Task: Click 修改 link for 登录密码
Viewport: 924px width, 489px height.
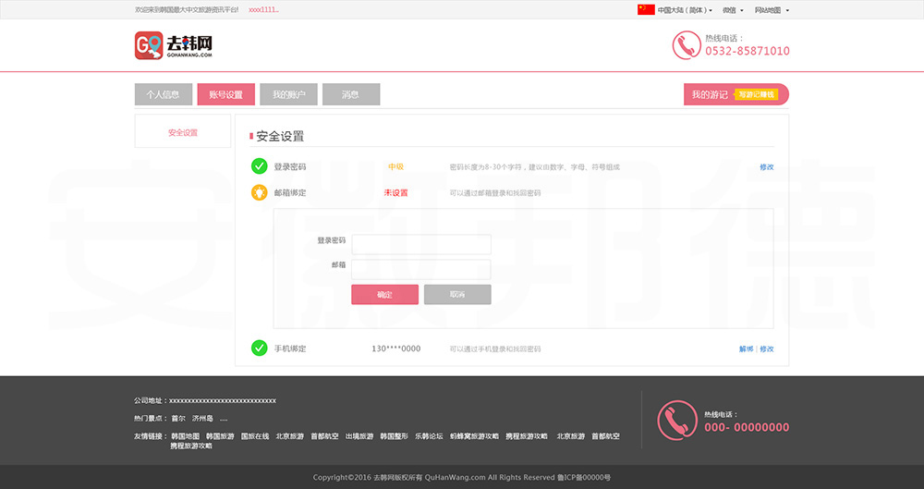Action: tap(766, 167)
